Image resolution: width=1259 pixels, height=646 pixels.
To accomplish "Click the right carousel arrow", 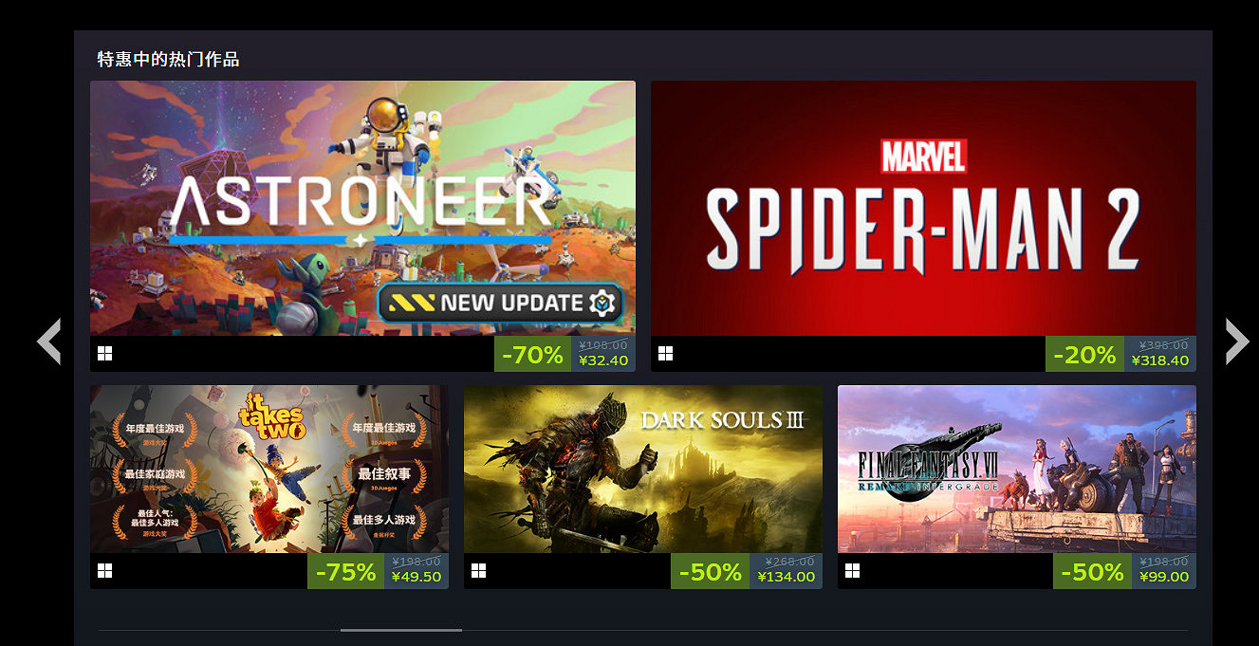I will pos(1237,341).
